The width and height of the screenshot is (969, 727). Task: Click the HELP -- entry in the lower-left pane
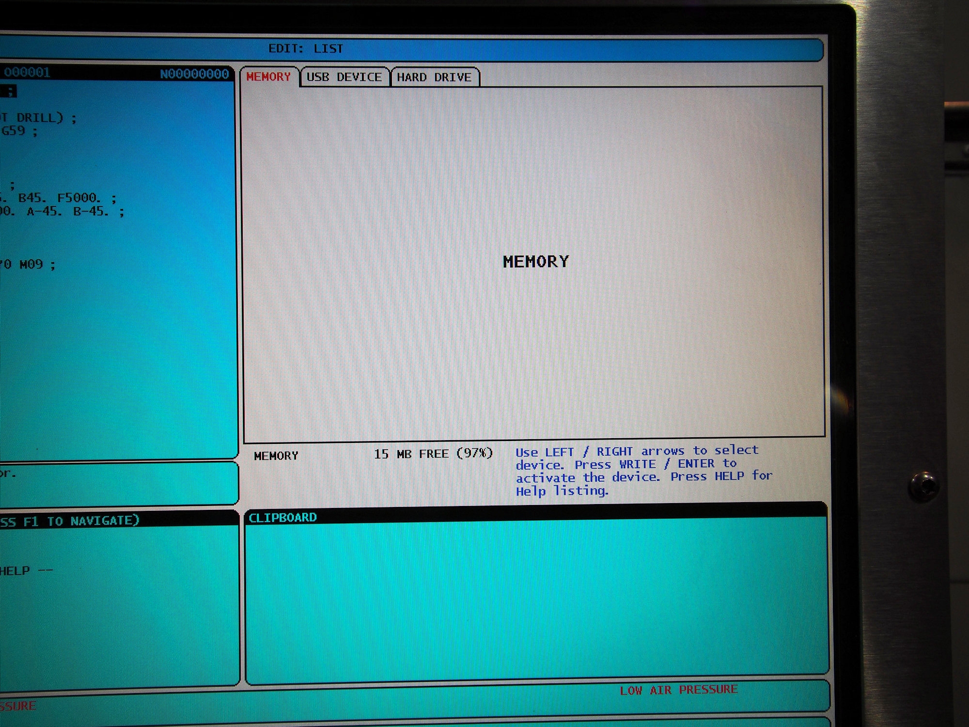(x=24, y=570)
